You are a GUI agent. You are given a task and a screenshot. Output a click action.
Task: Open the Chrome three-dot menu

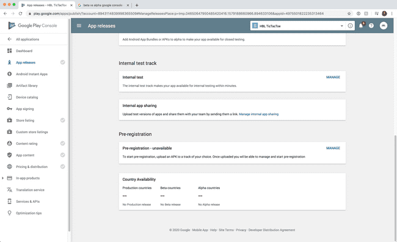392,13
